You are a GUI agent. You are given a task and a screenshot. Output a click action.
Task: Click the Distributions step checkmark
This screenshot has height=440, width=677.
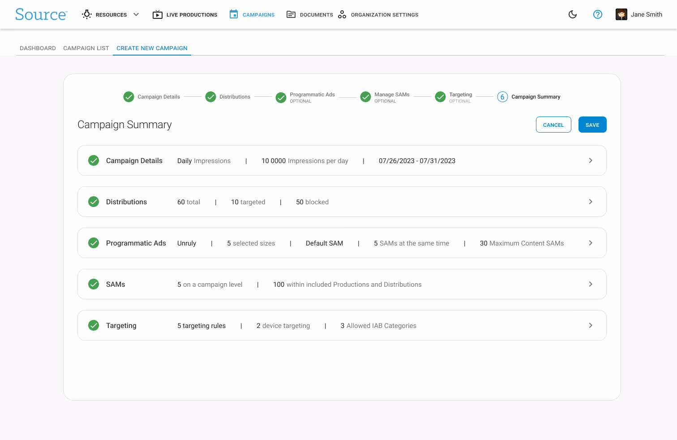tap(210, 97)
